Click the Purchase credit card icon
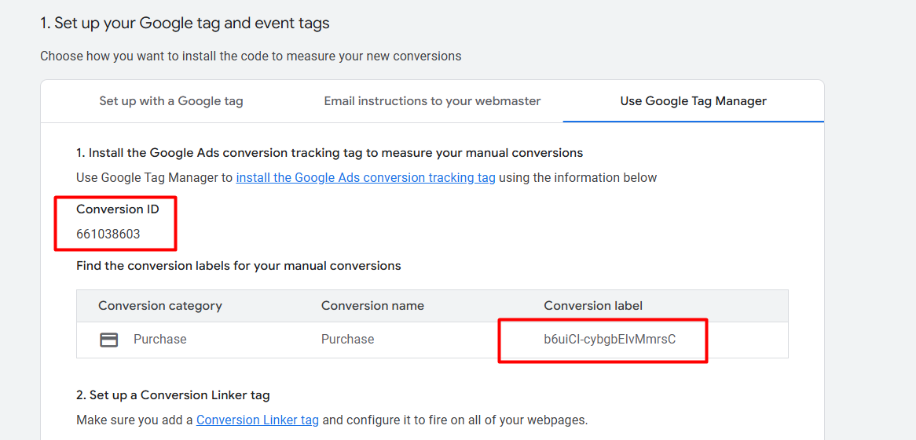Viewport: 916px width, 440px height. [109, 340]
